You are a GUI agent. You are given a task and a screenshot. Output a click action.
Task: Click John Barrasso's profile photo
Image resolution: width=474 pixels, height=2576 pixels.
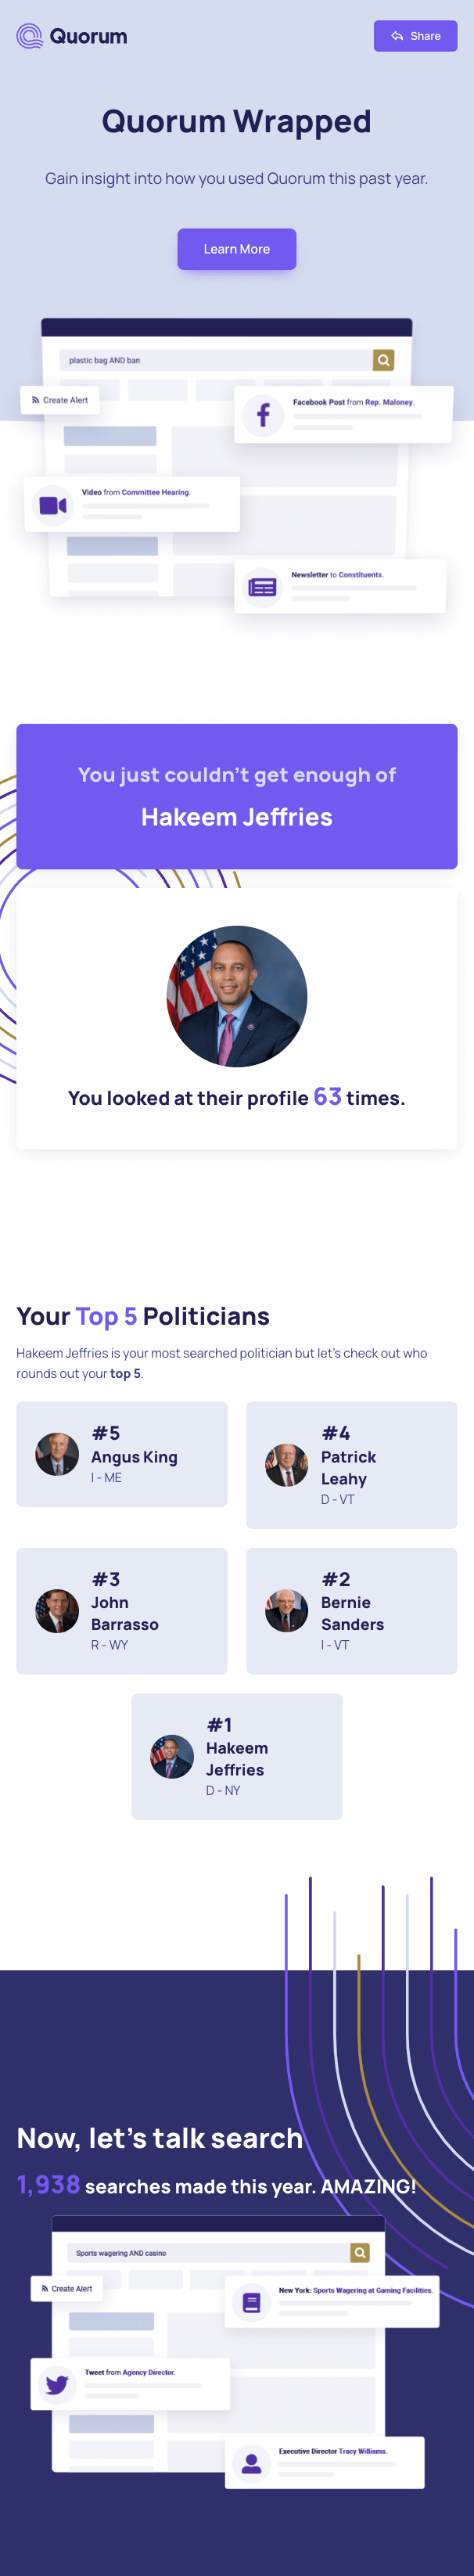pyautogui.click(x=57, y=1611)
